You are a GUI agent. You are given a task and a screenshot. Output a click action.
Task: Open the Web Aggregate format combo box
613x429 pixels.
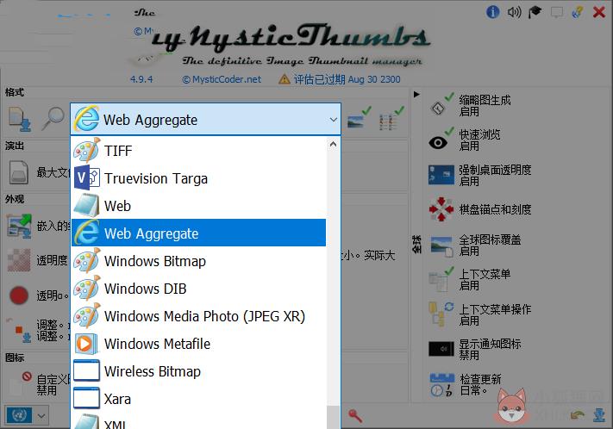pos(206,120)
